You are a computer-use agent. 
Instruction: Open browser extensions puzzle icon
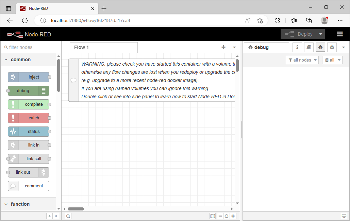click(277, 20)
